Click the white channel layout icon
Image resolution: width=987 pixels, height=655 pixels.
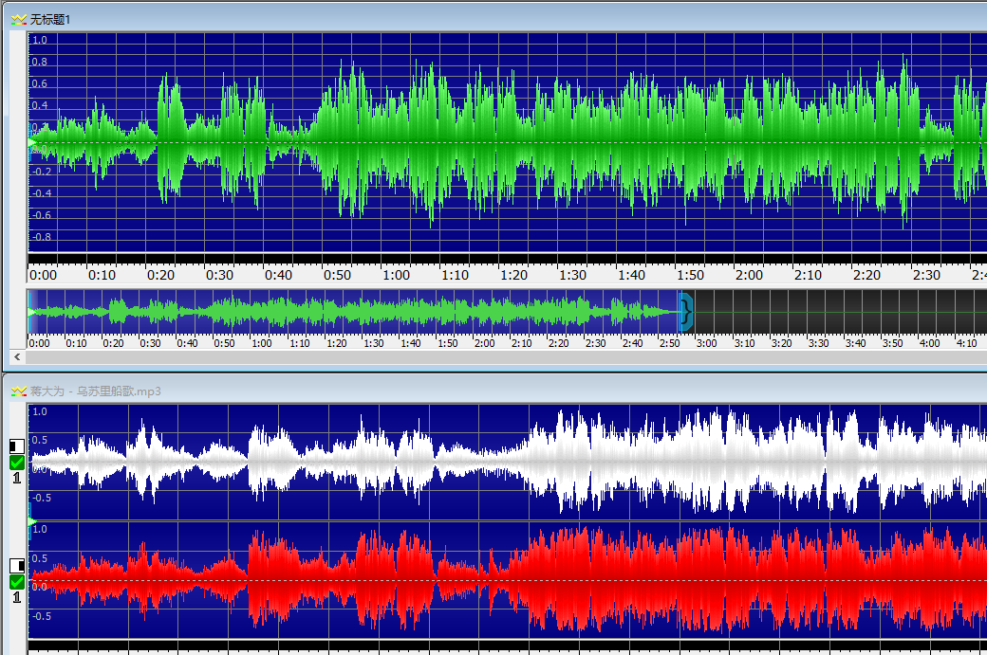[x=16, y=446]
